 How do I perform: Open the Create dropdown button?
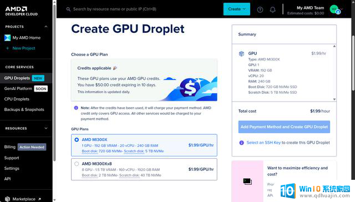pos(237,9)
